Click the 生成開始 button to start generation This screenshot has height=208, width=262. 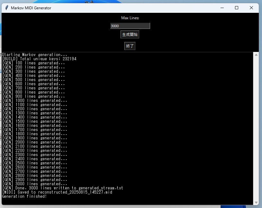click(x=130, y=35)
